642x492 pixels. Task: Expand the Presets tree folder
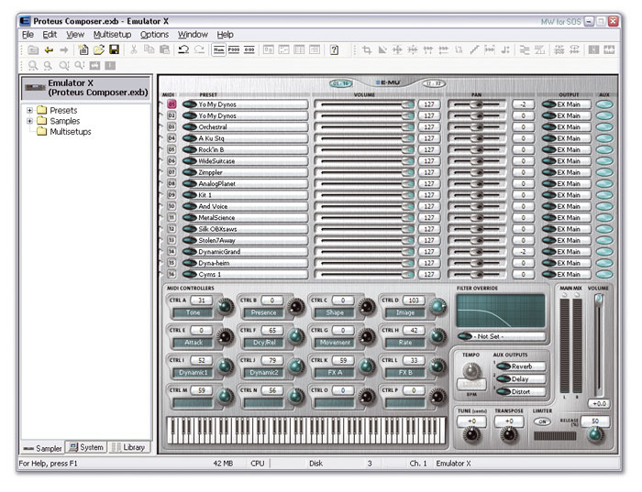(30, 110)
